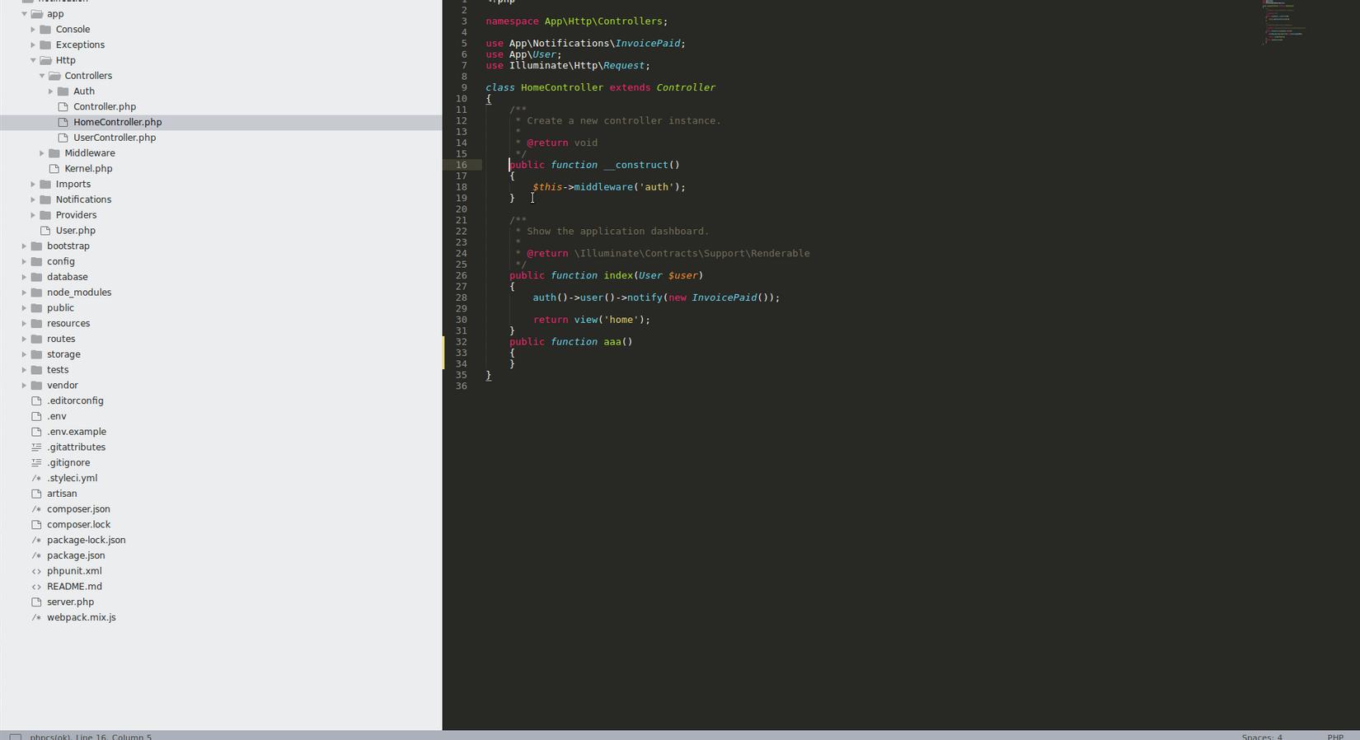This screenshot has width=1360, height=740.
Task: Click the composer.json file icon
Action: tap(36, 509)
